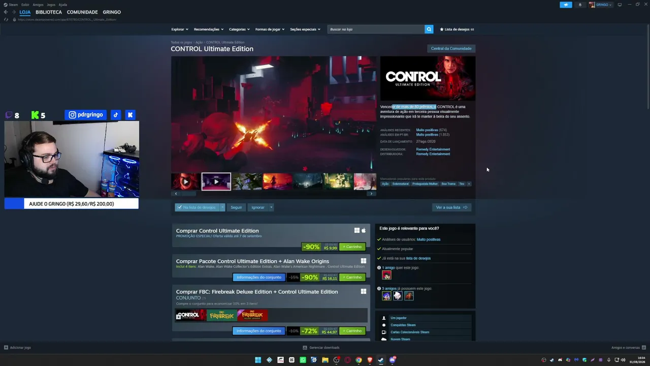Open the Steam notifications bell
The height and width of the screenshot is (366, 650).
[580, 5]
